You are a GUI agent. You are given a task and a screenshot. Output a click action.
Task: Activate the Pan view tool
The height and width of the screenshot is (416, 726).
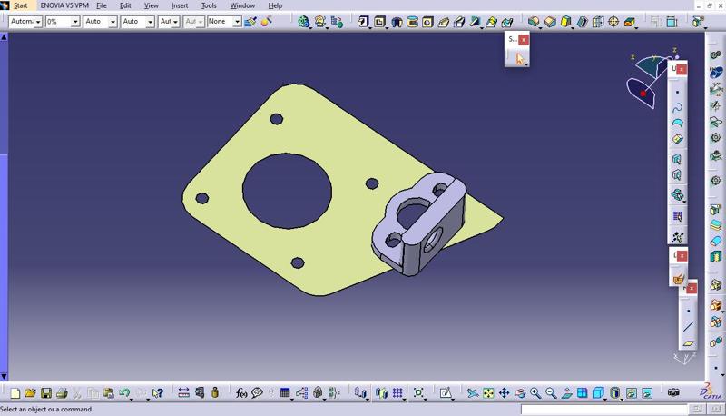click(504, 393)
